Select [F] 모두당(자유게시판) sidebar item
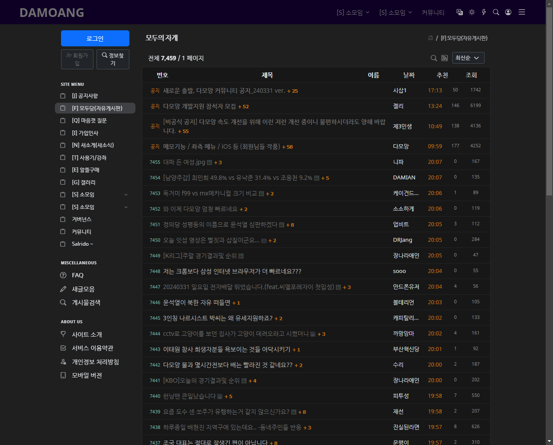Image resolution: width=553 pixels, height=445 pixels. click(x=95, y=108)
